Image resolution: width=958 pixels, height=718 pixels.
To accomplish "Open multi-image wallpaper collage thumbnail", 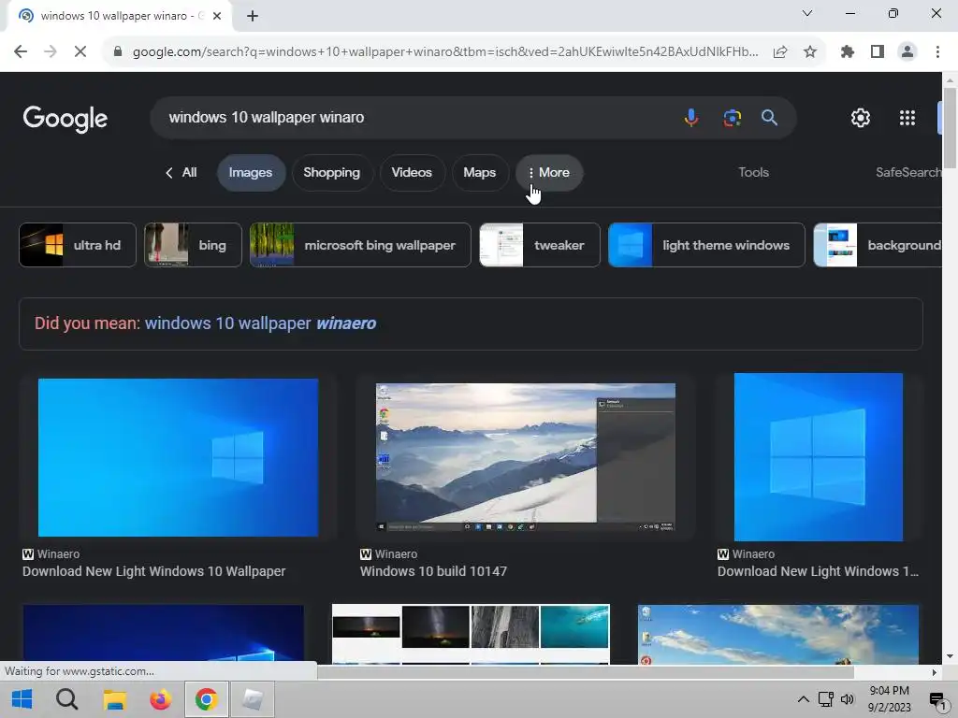I will [471, 634].
